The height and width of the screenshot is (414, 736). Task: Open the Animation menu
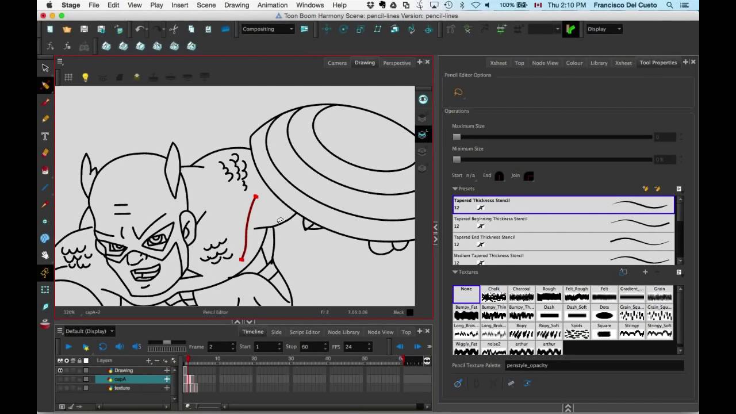click(273, 5)
